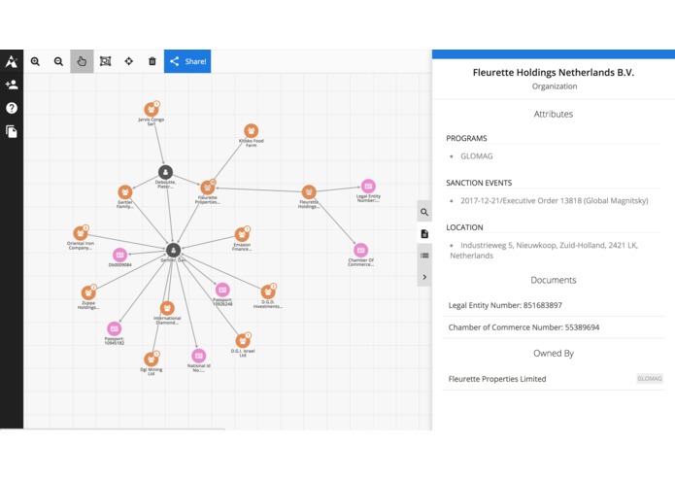
Task: Select the D.G.I. Israel Ltd node
Action: tap(243, 340)
